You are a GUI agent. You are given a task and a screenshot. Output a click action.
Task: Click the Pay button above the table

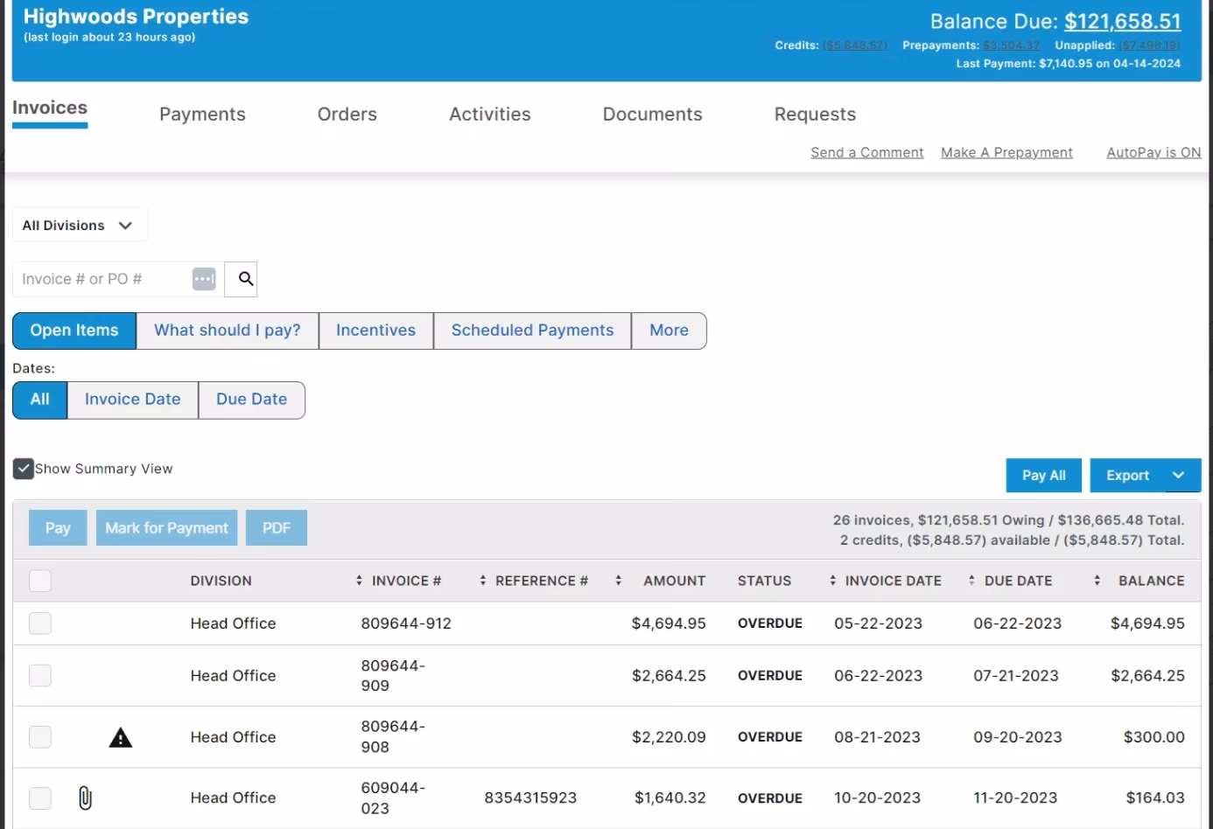coord(58,528)
